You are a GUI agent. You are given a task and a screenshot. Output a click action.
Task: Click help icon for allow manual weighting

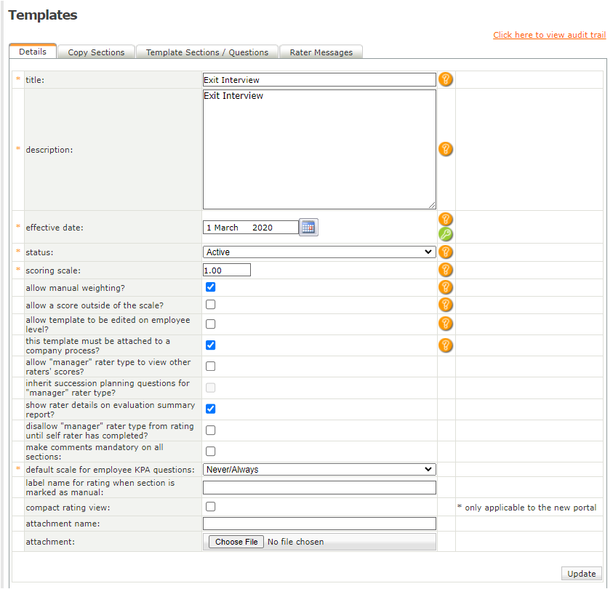[446, 287]
